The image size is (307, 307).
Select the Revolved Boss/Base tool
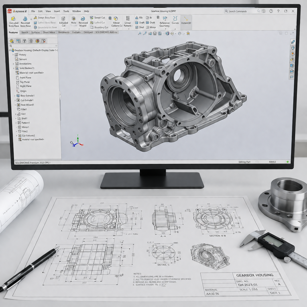[x=25, y=22]
